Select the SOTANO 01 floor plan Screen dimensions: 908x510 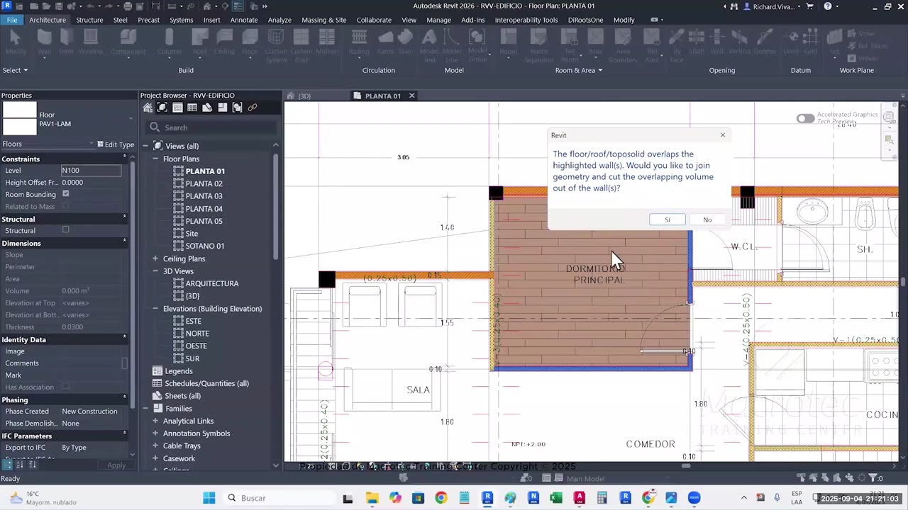pyautogui.click(x=204, y=246)
